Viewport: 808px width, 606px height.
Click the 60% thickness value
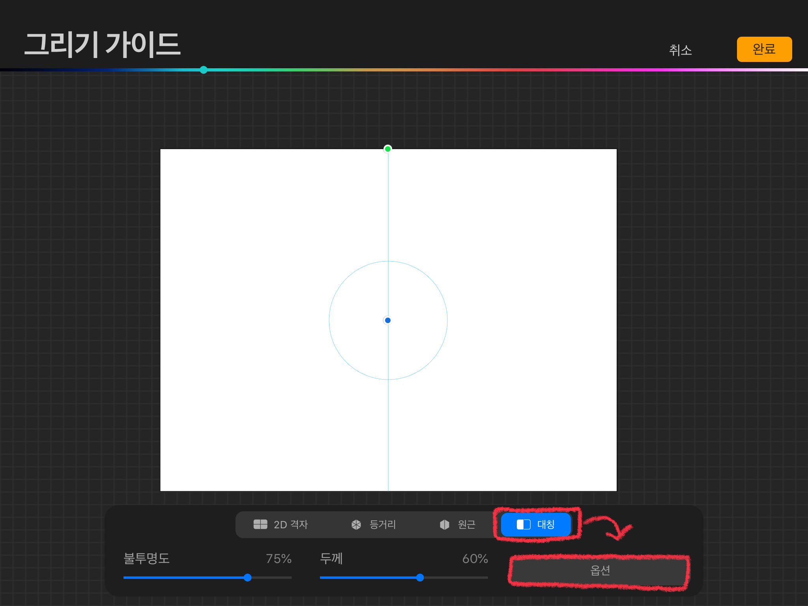point(475,559)
